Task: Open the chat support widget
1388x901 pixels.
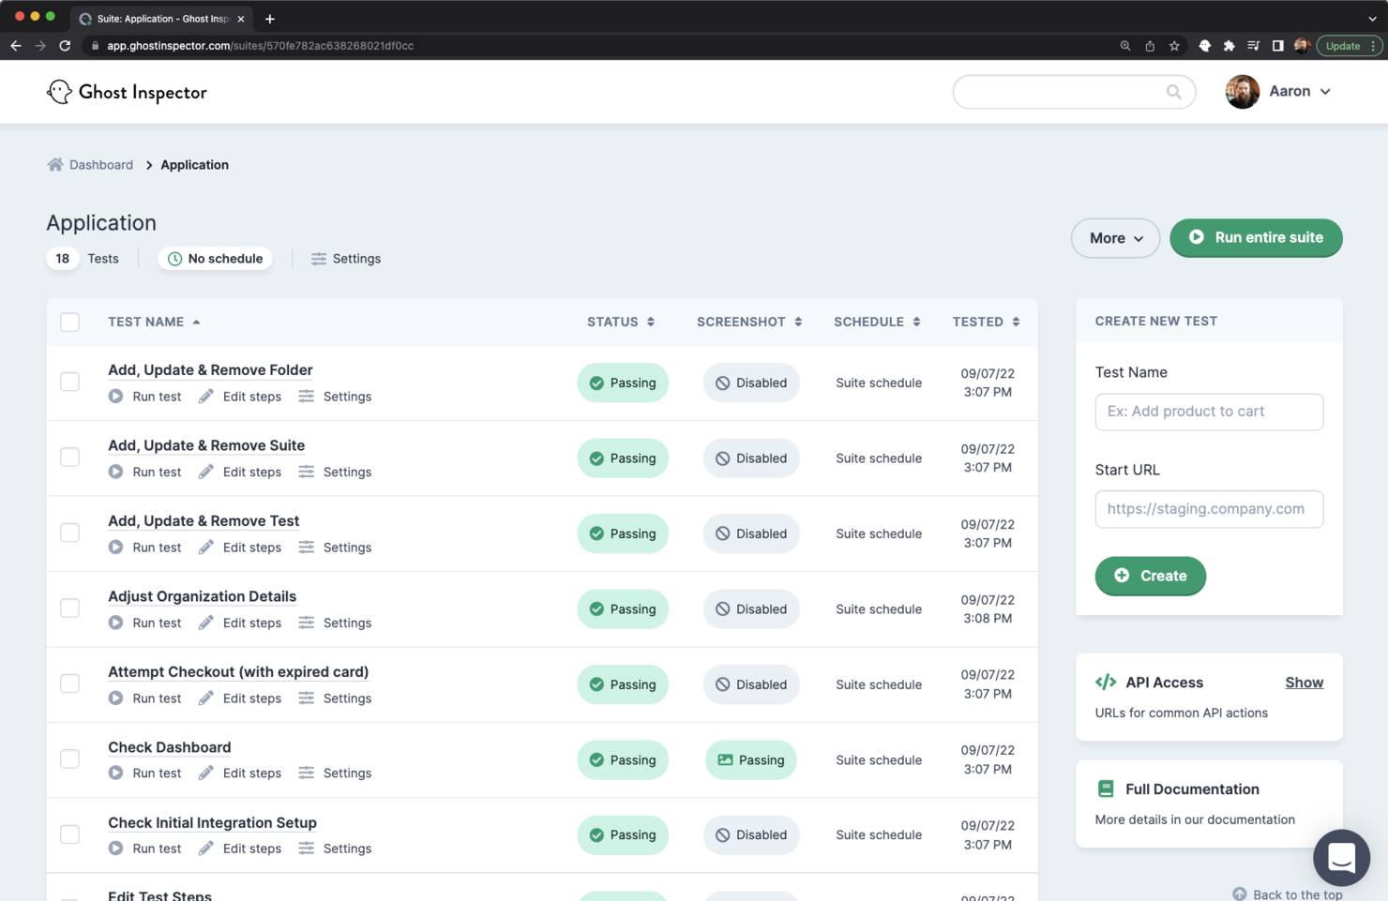Action: tap(1342, 858)
